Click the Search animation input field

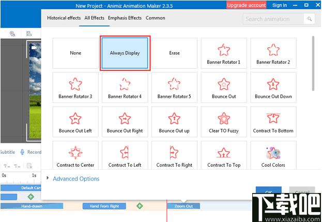273,19
